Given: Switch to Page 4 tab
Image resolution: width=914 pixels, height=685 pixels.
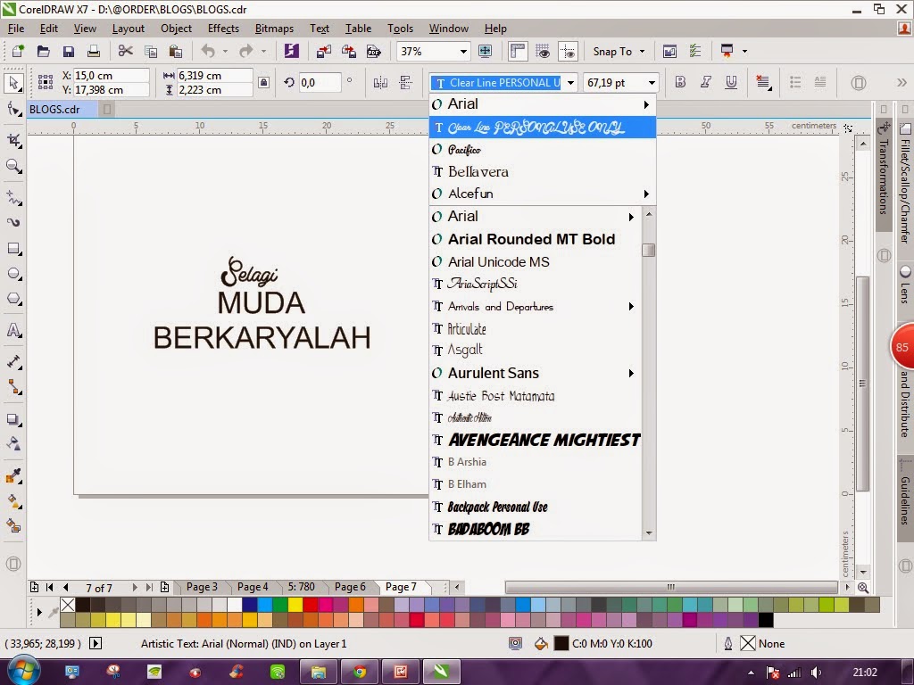Looking at the screenshot, I should [x=253, y=587].
